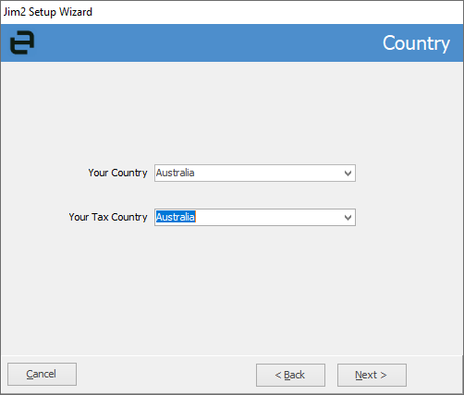The height and width of the screenshot is (395, 464).
Task: Click the Your Country label
Action: click(x=117, y=173)
